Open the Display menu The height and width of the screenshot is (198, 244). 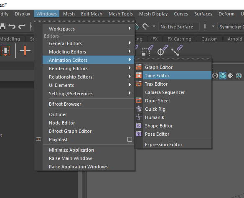(x=23, y=14)
